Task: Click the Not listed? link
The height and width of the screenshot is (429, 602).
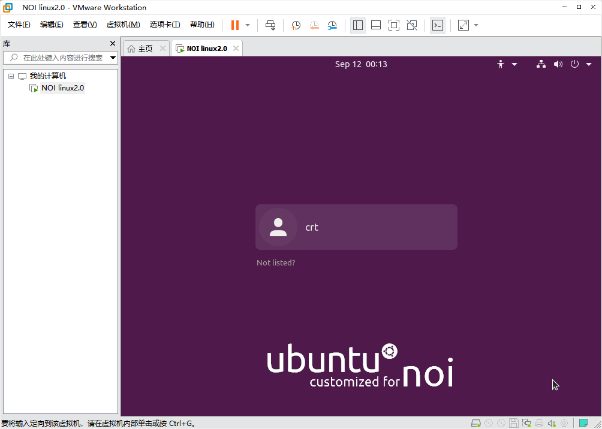Action: pos(276,263)
